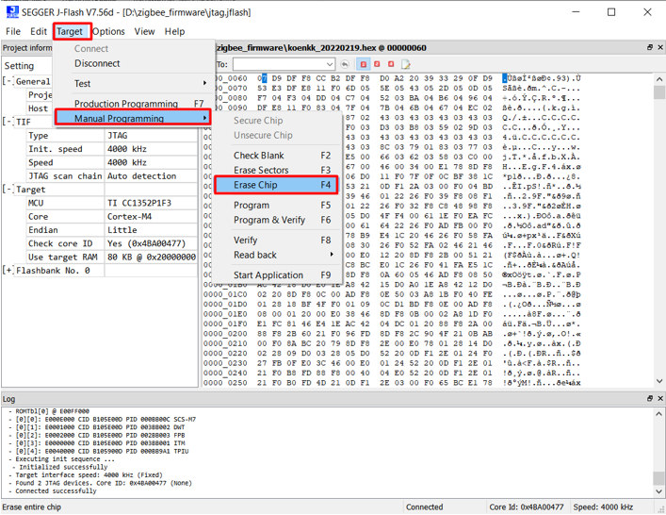
Task: Click the Host row in General settings
Action: tap(40, 108)
